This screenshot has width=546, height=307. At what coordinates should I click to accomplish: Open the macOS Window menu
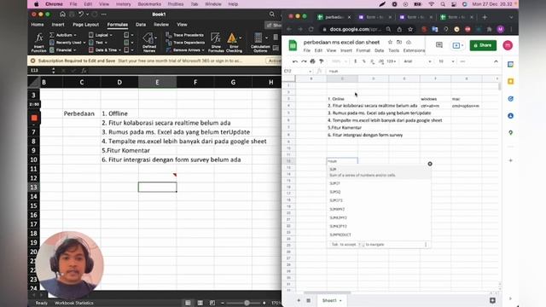point(212,4)
